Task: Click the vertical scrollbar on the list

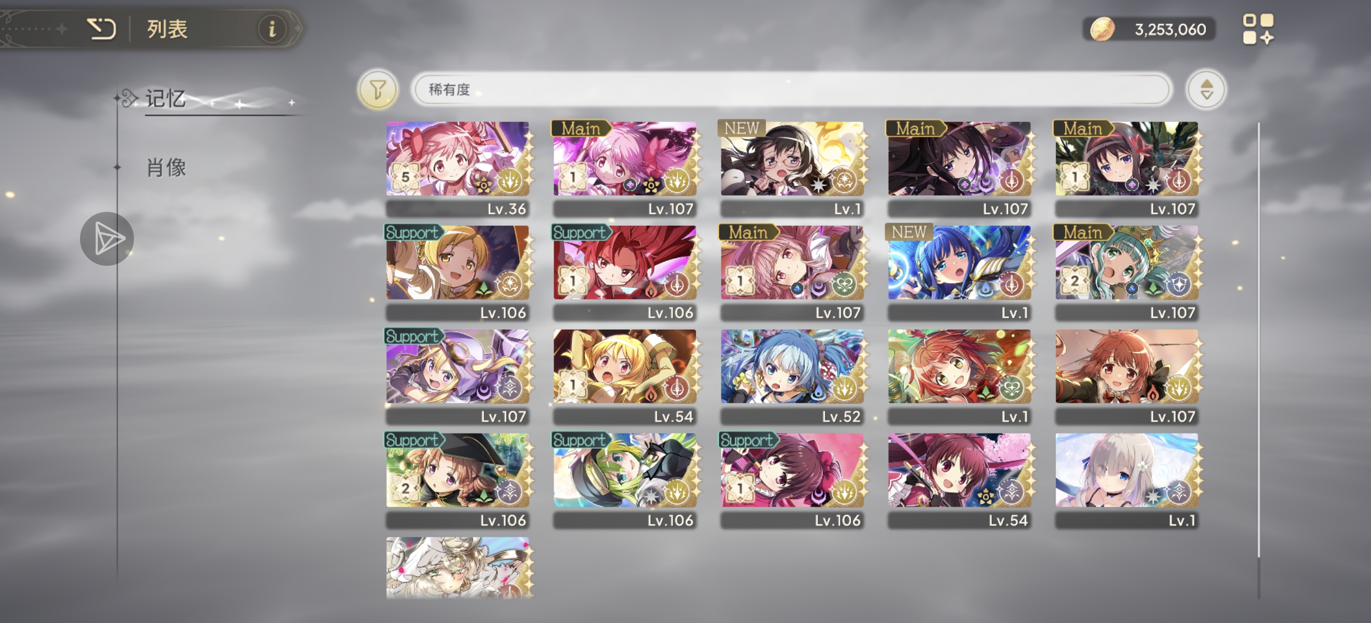Action: [1259, 341]
